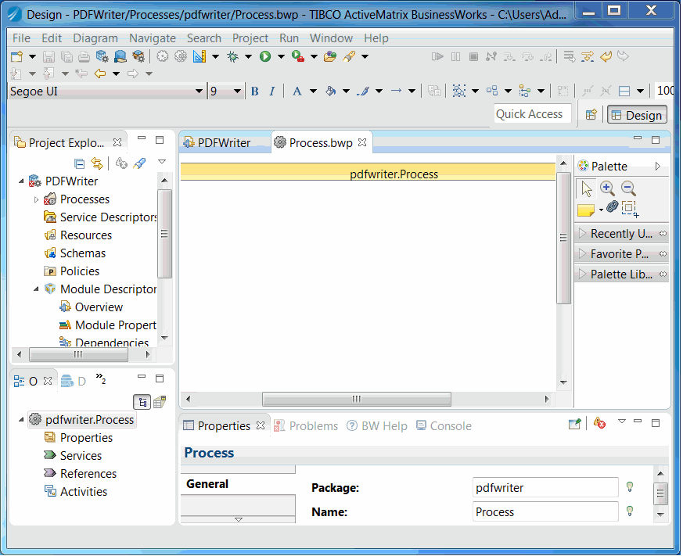Click the editor horizontal scrollbar thumb
The image size is (683, 556).
[x=356, y=399]
